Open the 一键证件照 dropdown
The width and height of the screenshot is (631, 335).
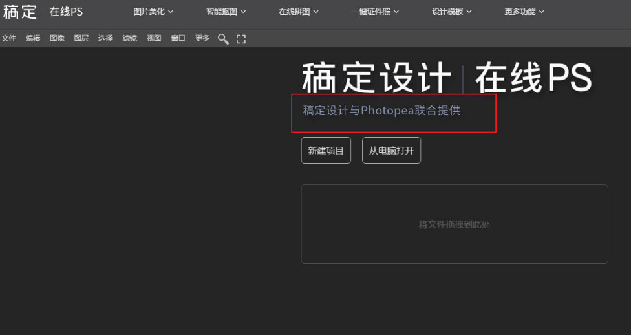point(375,12)
